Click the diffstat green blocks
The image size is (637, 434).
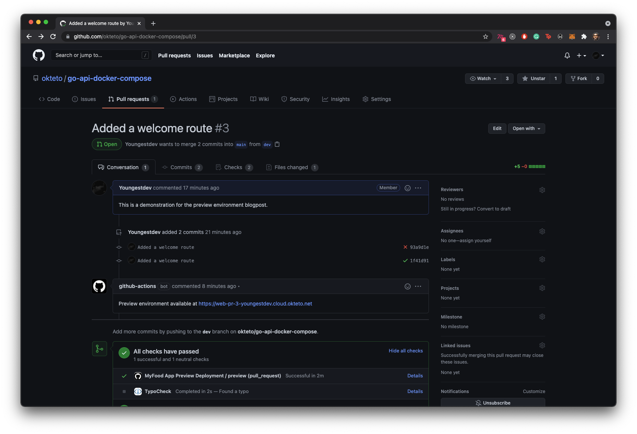pos(537,167)
